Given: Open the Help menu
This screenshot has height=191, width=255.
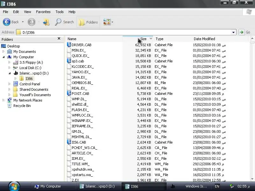Looking at the screenshot, I should (72, 12).
